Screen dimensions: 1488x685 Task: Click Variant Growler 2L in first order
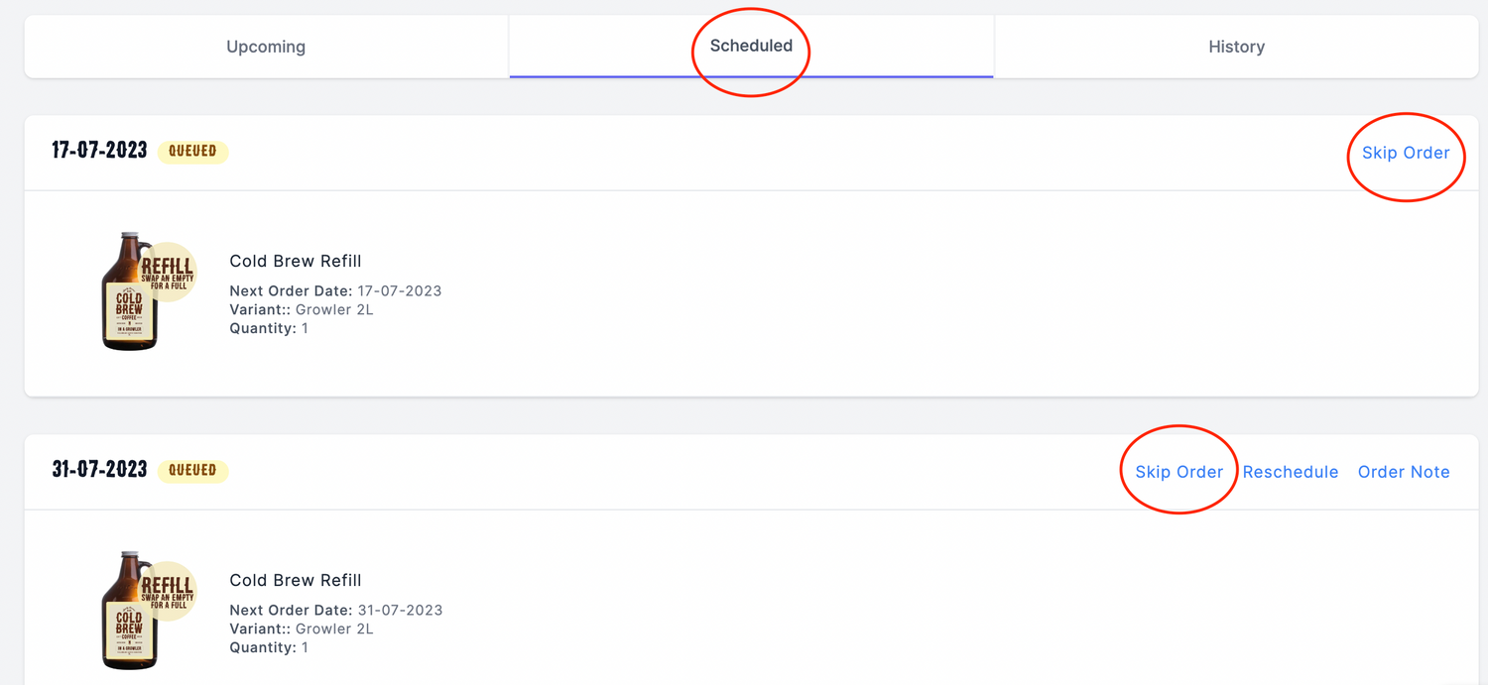point(300,309)
